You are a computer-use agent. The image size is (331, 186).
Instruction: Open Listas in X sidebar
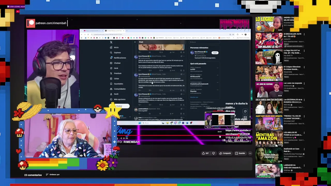115,78
